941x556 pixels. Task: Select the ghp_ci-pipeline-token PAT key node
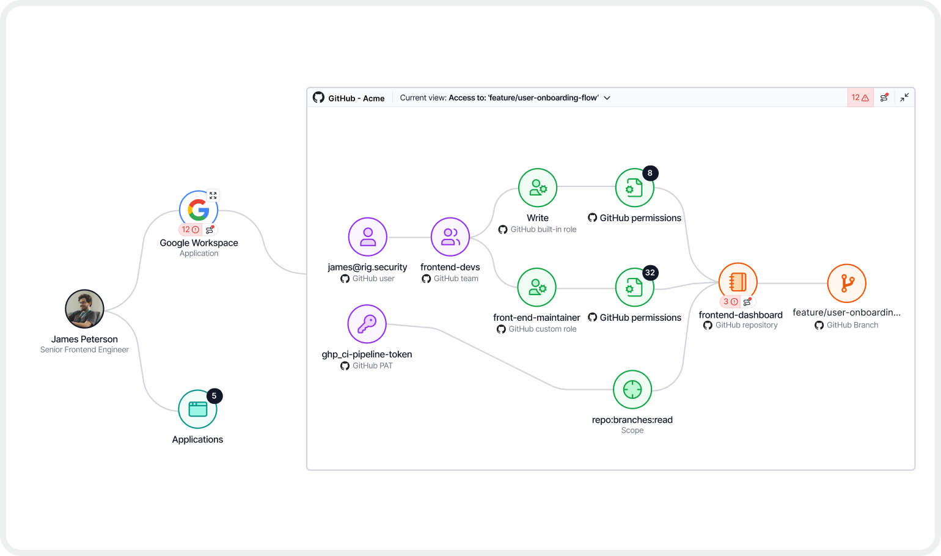[x=367, y=324]
